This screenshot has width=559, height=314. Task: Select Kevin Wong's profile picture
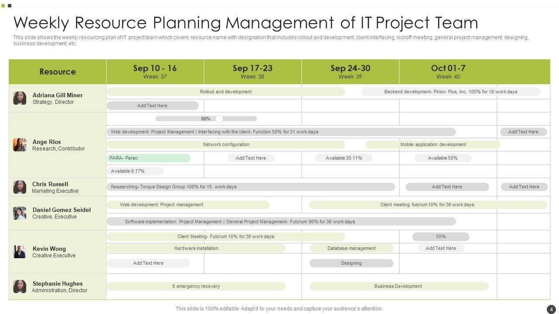(20, 252)
